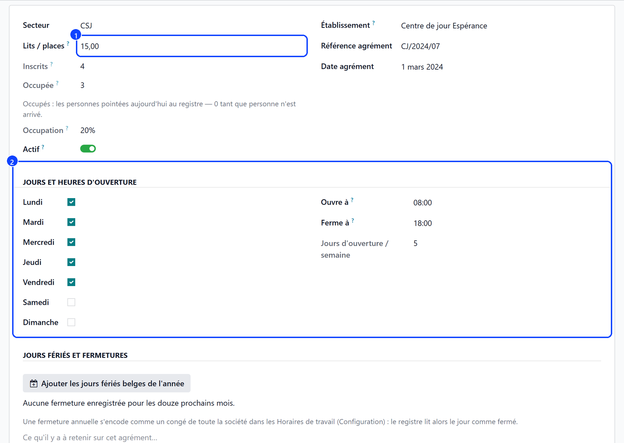This screenshot has width=624, height=443.
Task: Click the JOURS ET HEURES D'OUVERTURE heading
Action: (80, 182)
